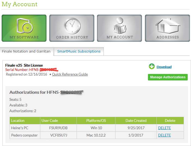Click the Serial Number line

point(32,70)
